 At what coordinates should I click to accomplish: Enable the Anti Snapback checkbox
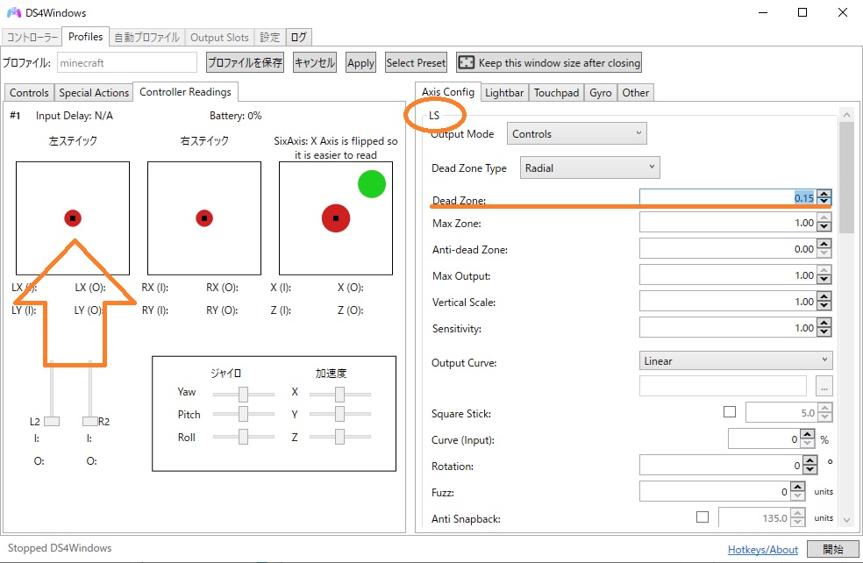coord(702,517)
